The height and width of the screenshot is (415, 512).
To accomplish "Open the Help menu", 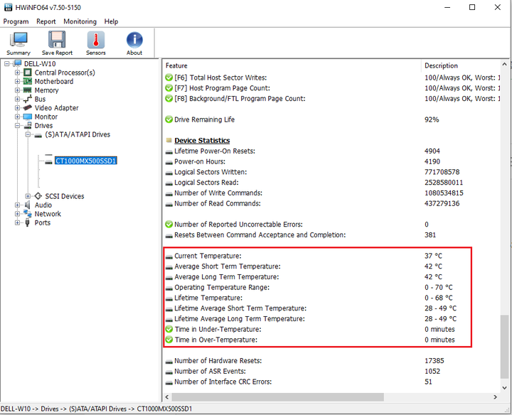I will (x=111, y=21).
